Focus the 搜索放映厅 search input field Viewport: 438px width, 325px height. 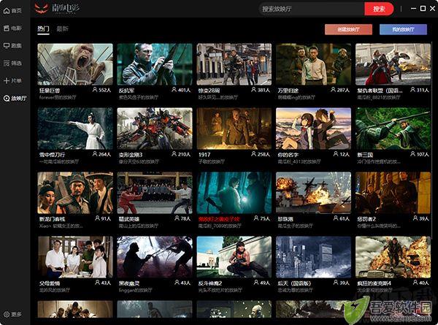312,9
